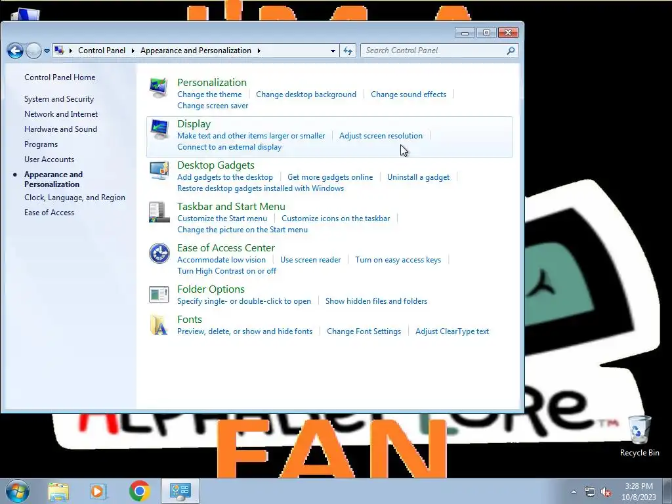Click the Control Panel icon in the address bar

(60, 51)
